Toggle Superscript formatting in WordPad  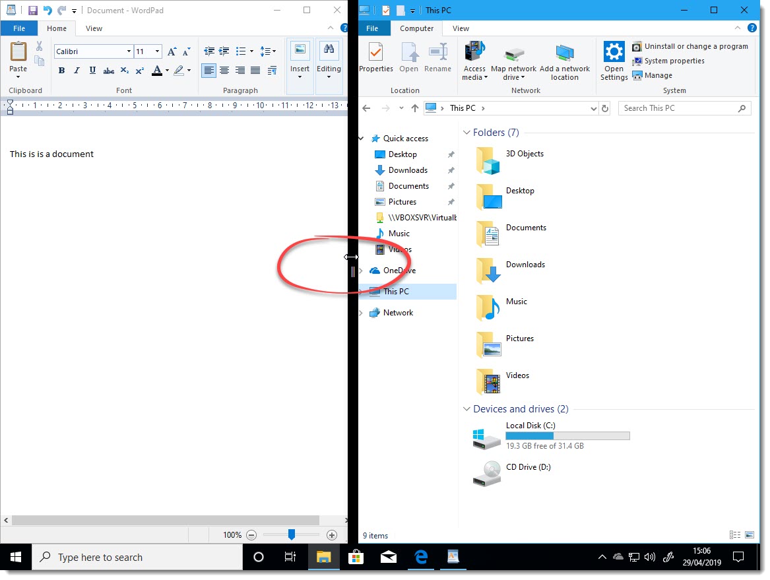(x=140, y=71)
